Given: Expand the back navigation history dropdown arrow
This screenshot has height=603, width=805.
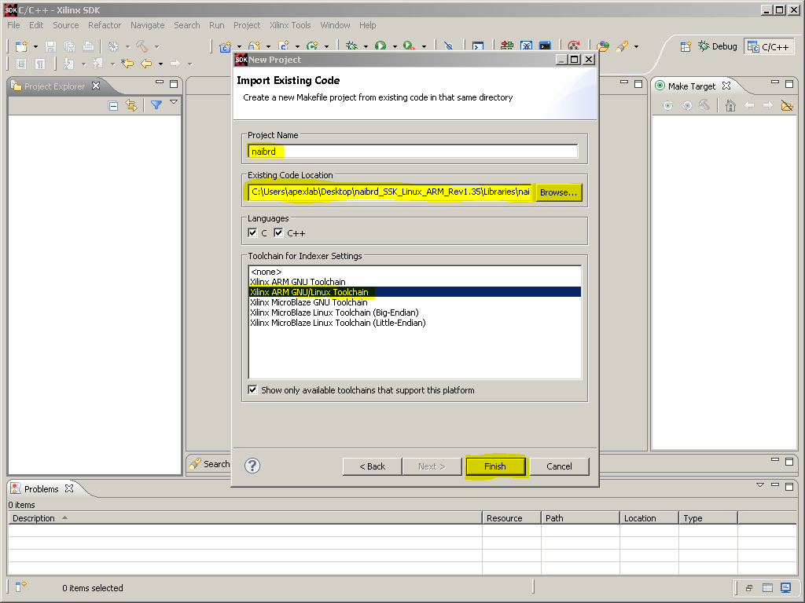Looking at the screenshot, I should 160,64.
